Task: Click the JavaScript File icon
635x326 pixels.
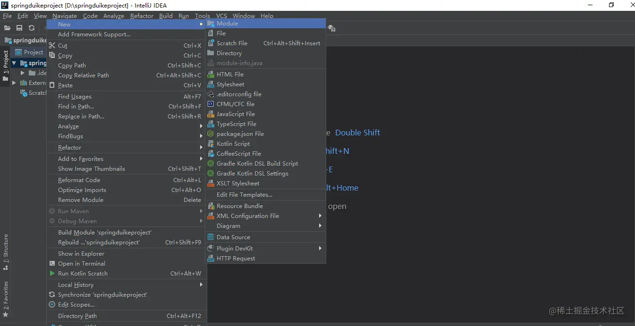Action: coord(211,114)
